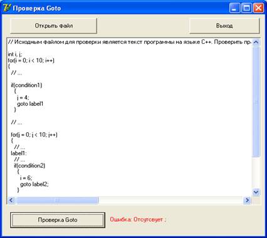Click empty horizontal scrollbar track right of thumb

pos(171,200)
